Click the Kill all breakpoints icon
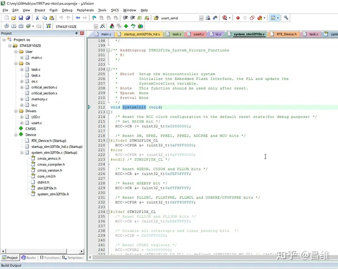This screenshot has width=338, height=269. pyautogui.click(x=260, y=18)
